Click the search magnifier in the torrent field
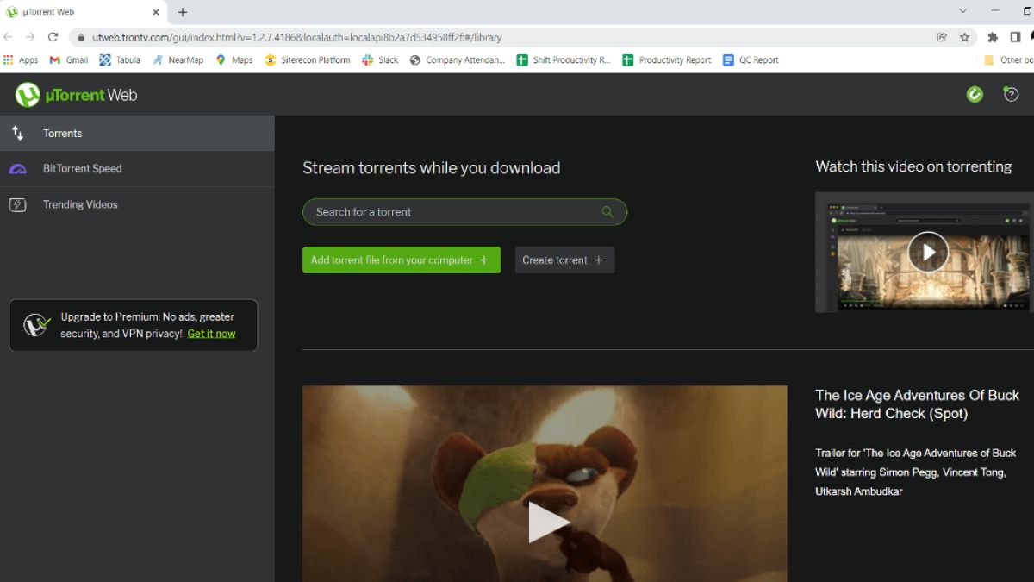 (x=607, y=211)
